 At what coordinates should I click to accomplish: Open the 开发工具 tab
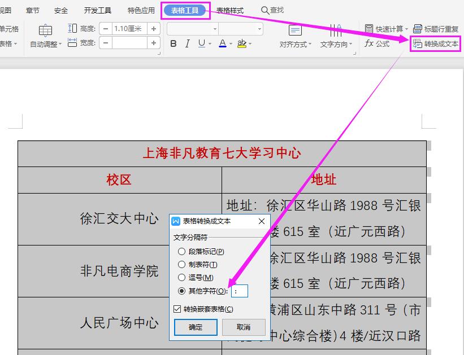click(x=98, y=11)
